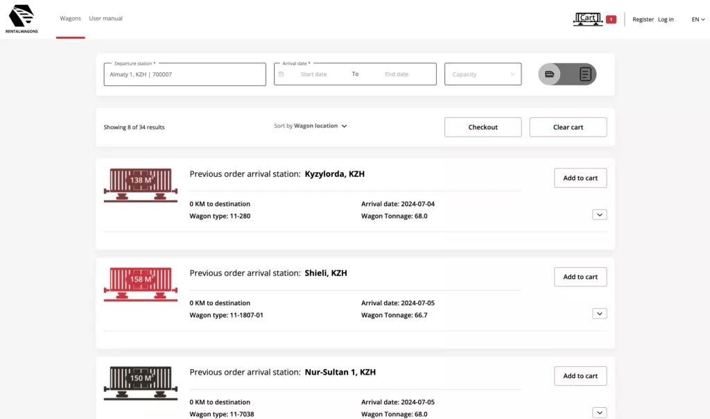Switch to list view icon
Image resolution: width=710 pixels, height=419 pixels.
click(585, 74)
